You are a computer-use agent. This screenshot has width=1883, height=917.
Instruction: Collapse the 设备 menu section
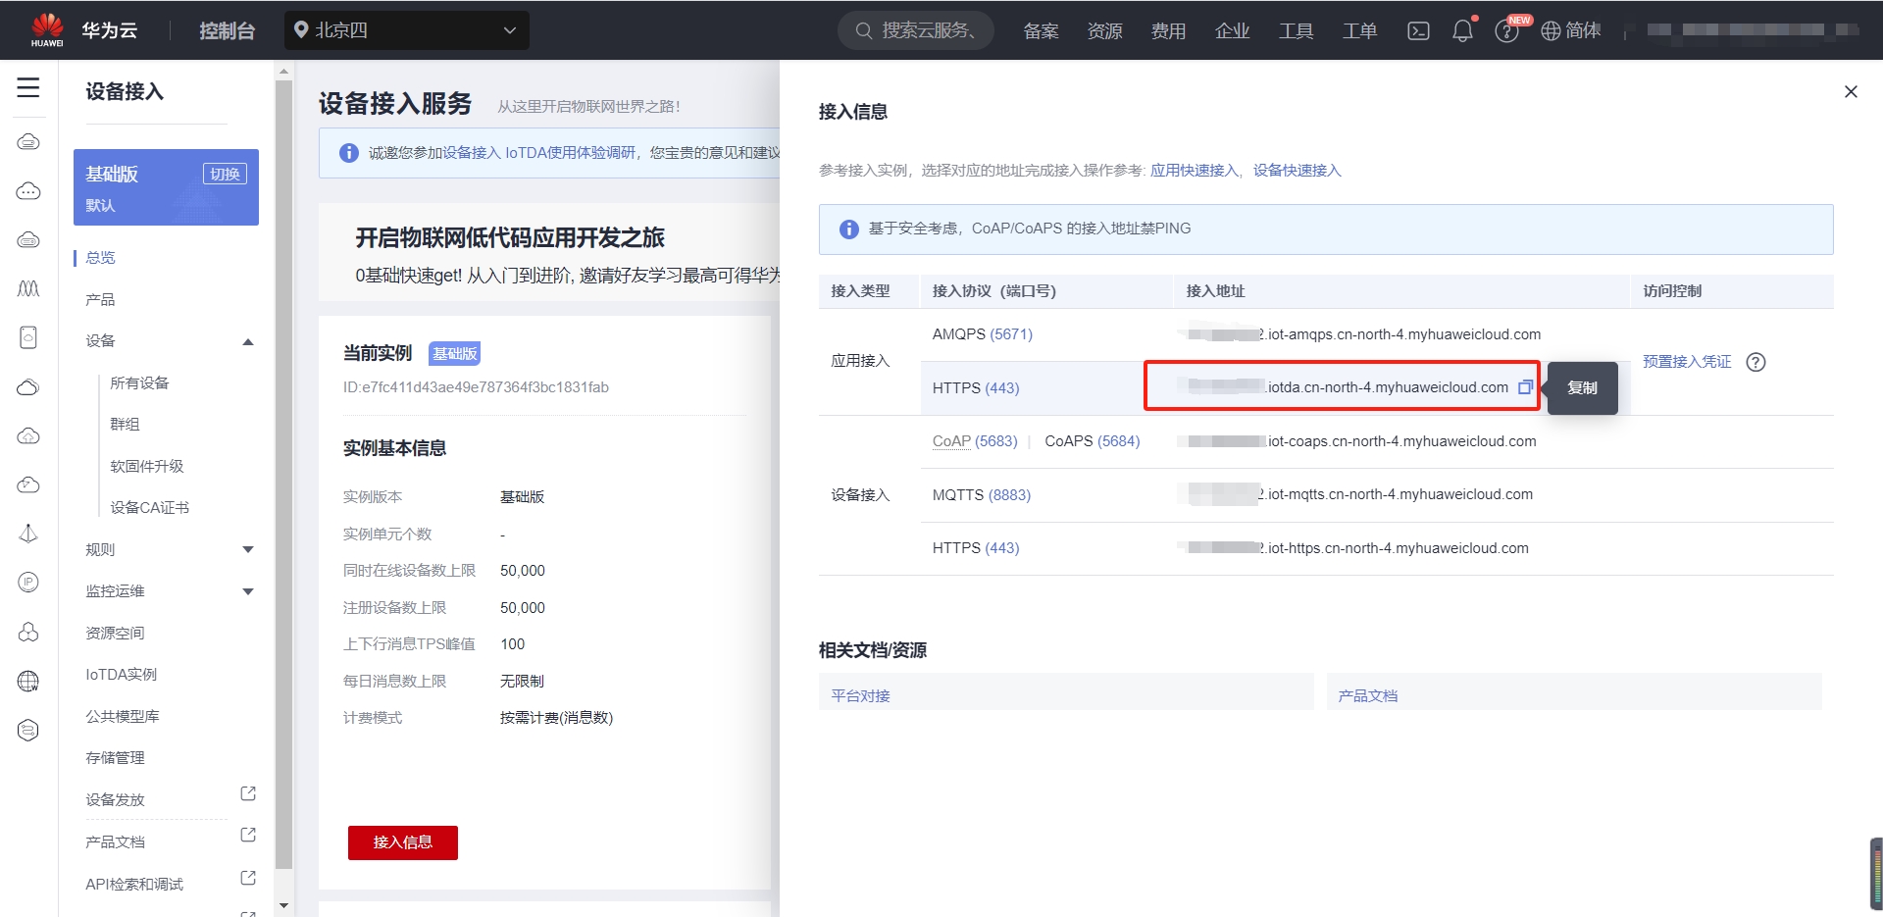click(248, 341)
